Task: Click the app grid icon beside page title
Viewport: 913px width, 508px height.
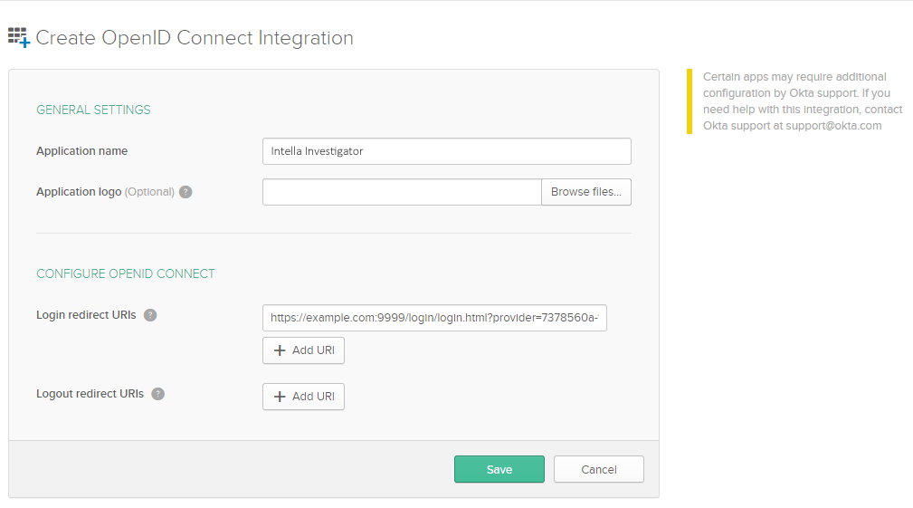Action: coord(19,37)
